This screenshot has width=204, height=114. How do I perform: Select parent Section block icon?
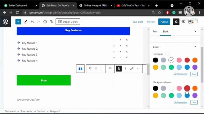click(x=80, y=69)
